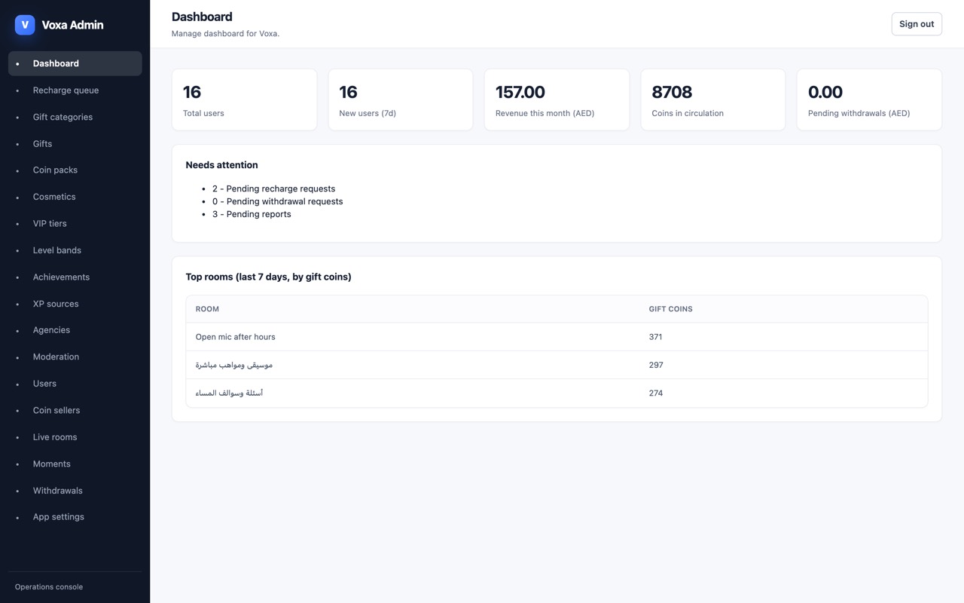964x603 pixels.
Task: Open the Moments section
Action: tap(75, 464)
